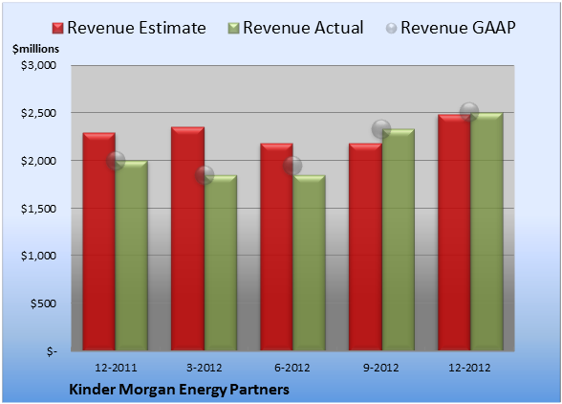The image size is (562, 404).
Task: Click the GAAP sphere marker for 12-2011
Action: coord(116,161)
